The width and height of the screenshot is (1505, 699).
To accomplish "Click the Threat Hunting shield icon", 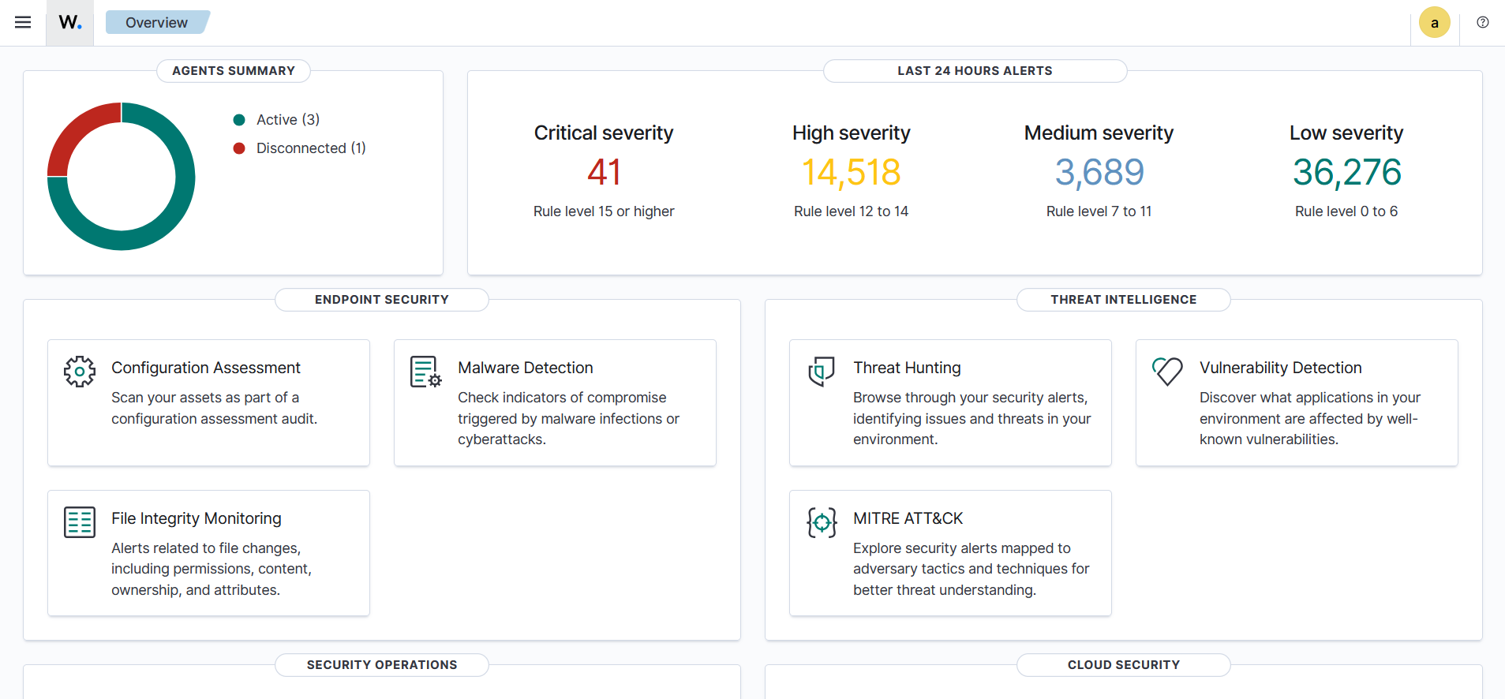I will [822, 372].
